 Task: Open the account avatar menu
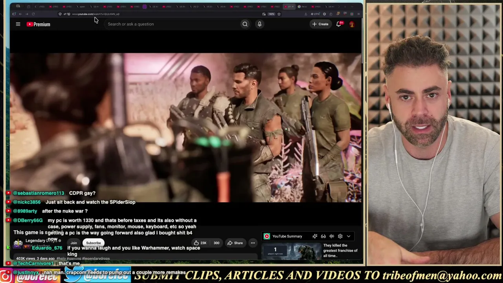click(x=352, y=24)
